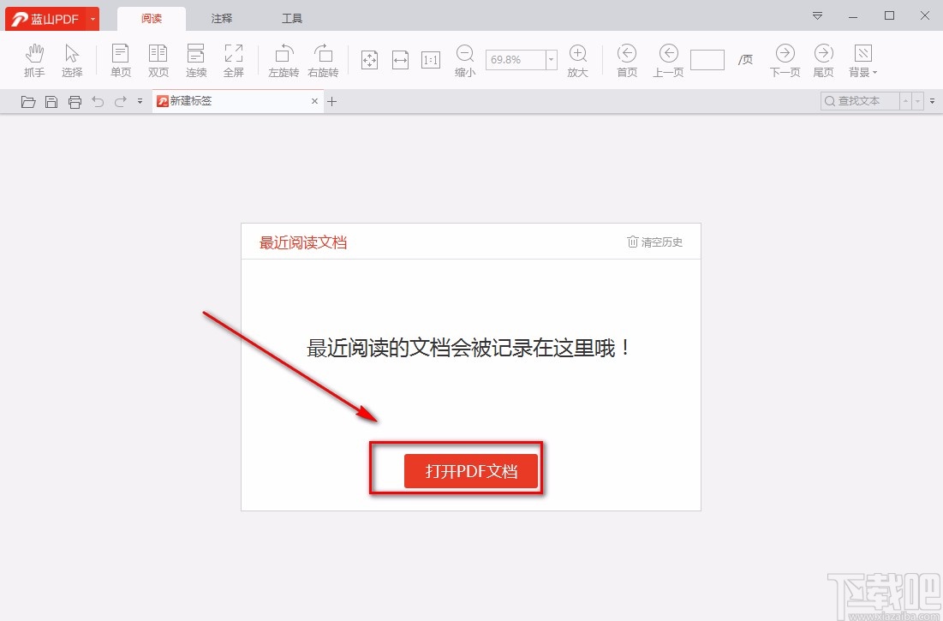Enter 全屏 fullscreen mode
This screenshot has height=621, width=943.
pyautogui.click(x=234, y=59)
